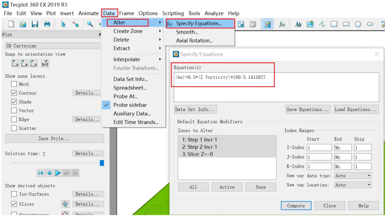Click the Open file folder icon

coord(23,24)
